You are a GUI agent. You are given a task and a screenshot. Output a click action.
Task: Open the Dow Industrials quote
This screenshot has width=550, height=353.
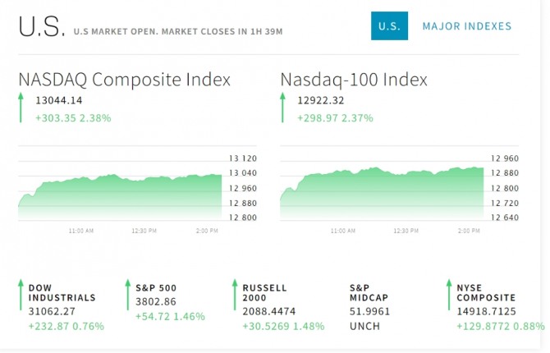62,293
